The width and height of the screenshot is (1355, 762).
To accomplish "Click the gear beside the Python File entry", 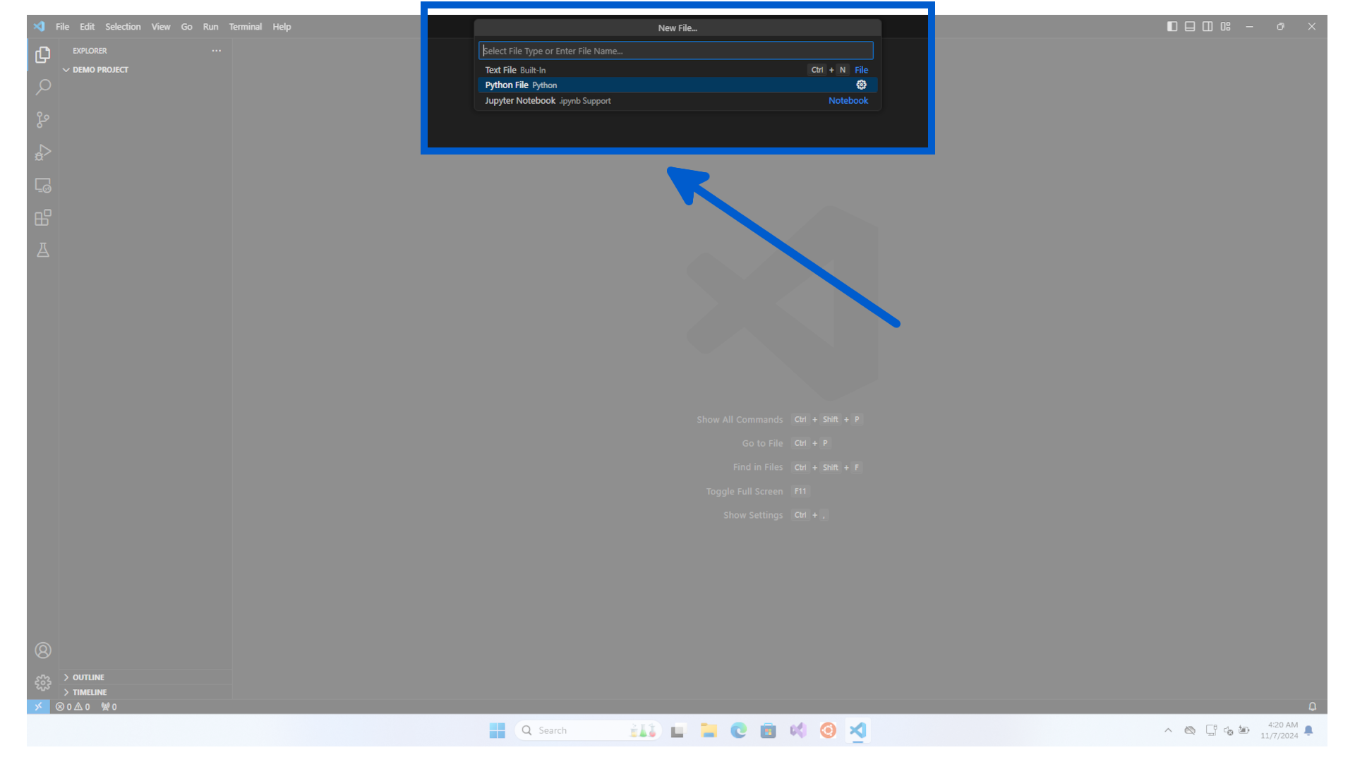I will click(861, 85).
